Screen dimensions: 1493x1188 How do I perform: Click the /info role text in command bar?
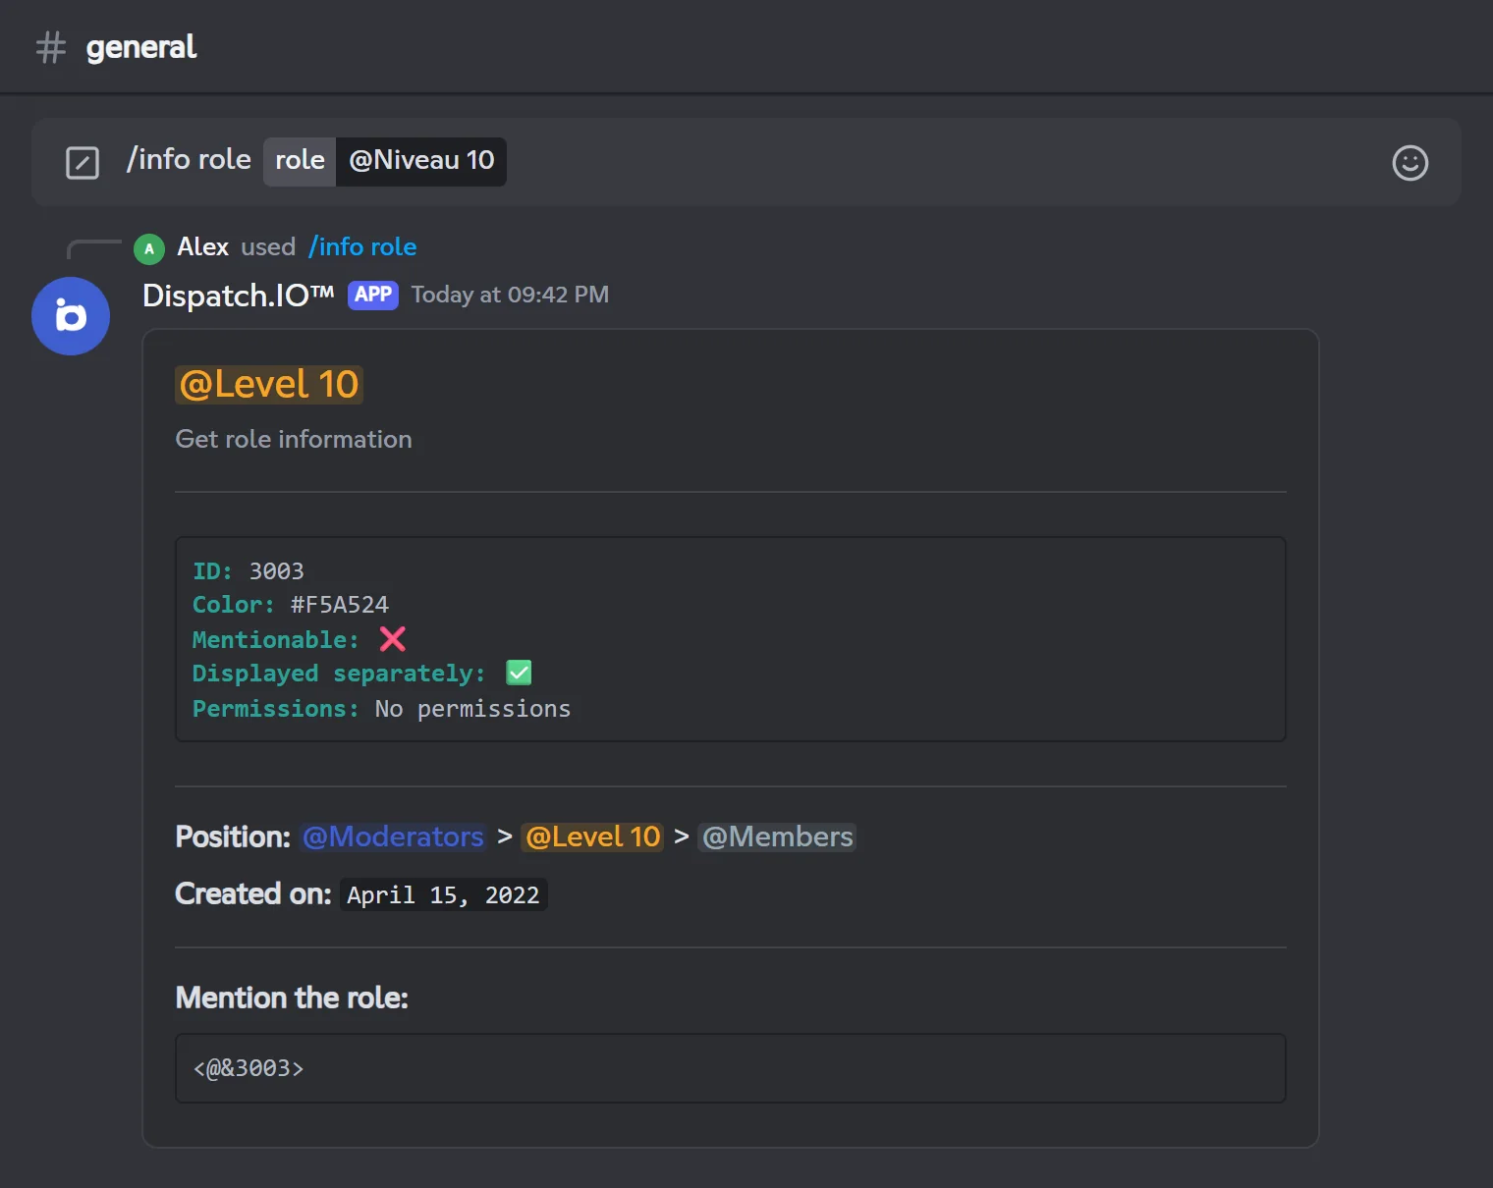tap(189, 160)
